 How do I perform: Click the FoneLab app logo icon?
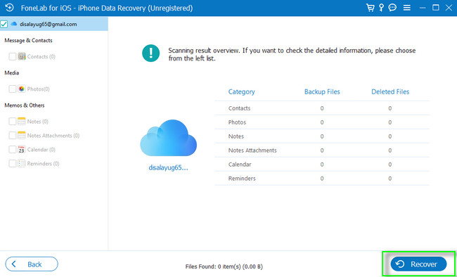[10, 8]
